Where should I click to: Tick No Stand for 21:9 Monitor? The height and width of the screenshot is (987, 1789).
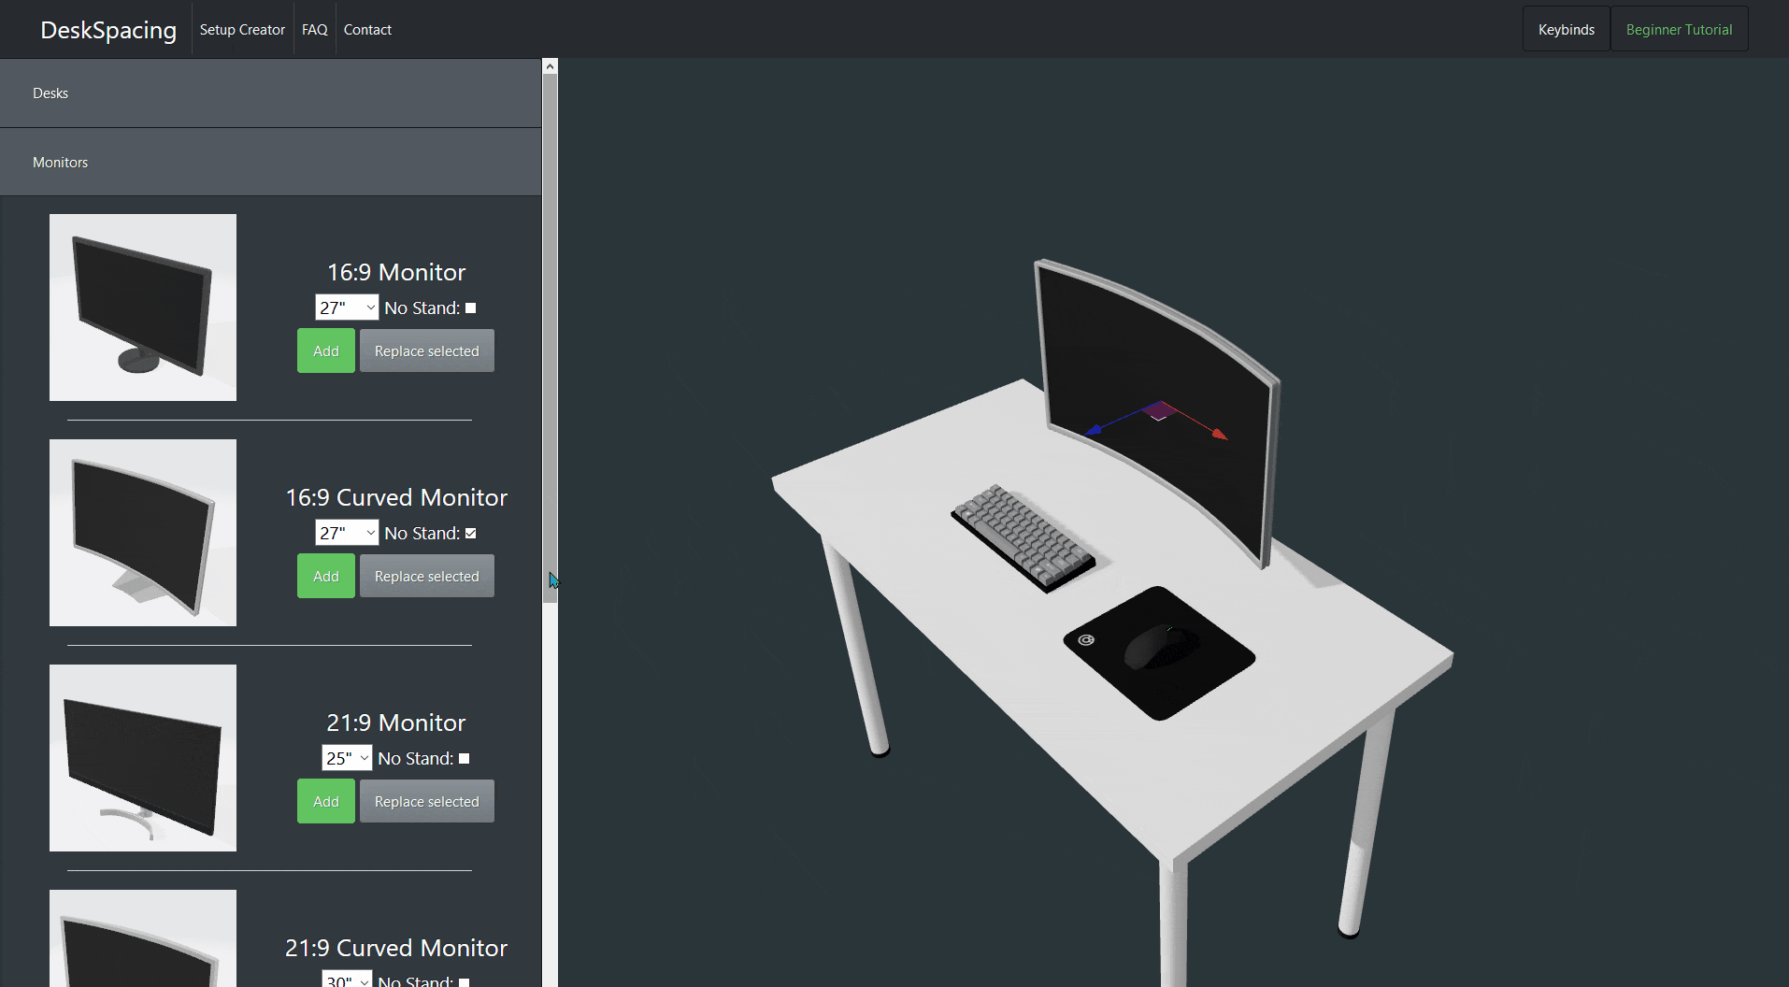click(x=465, y=758)
